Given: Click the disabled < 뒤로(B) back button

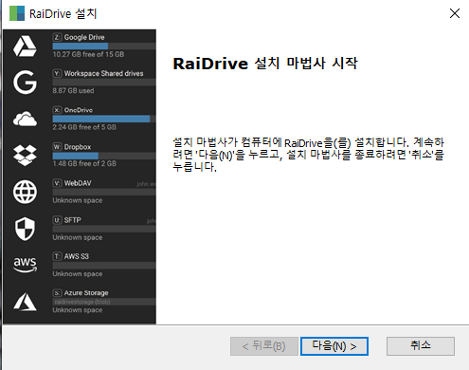Looking at the screenshot, I should click(x=264, y=346).
